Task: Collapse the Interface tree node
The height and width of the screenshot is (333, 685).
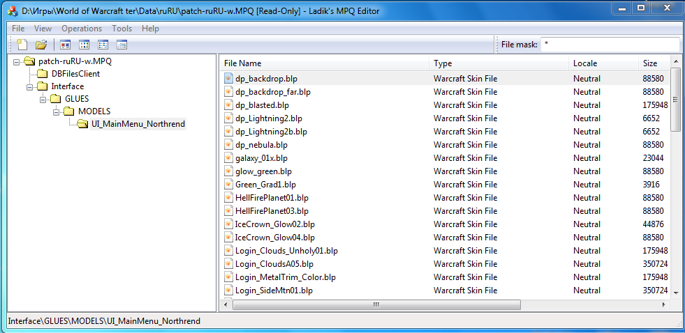Action: [x=30, y=87]
